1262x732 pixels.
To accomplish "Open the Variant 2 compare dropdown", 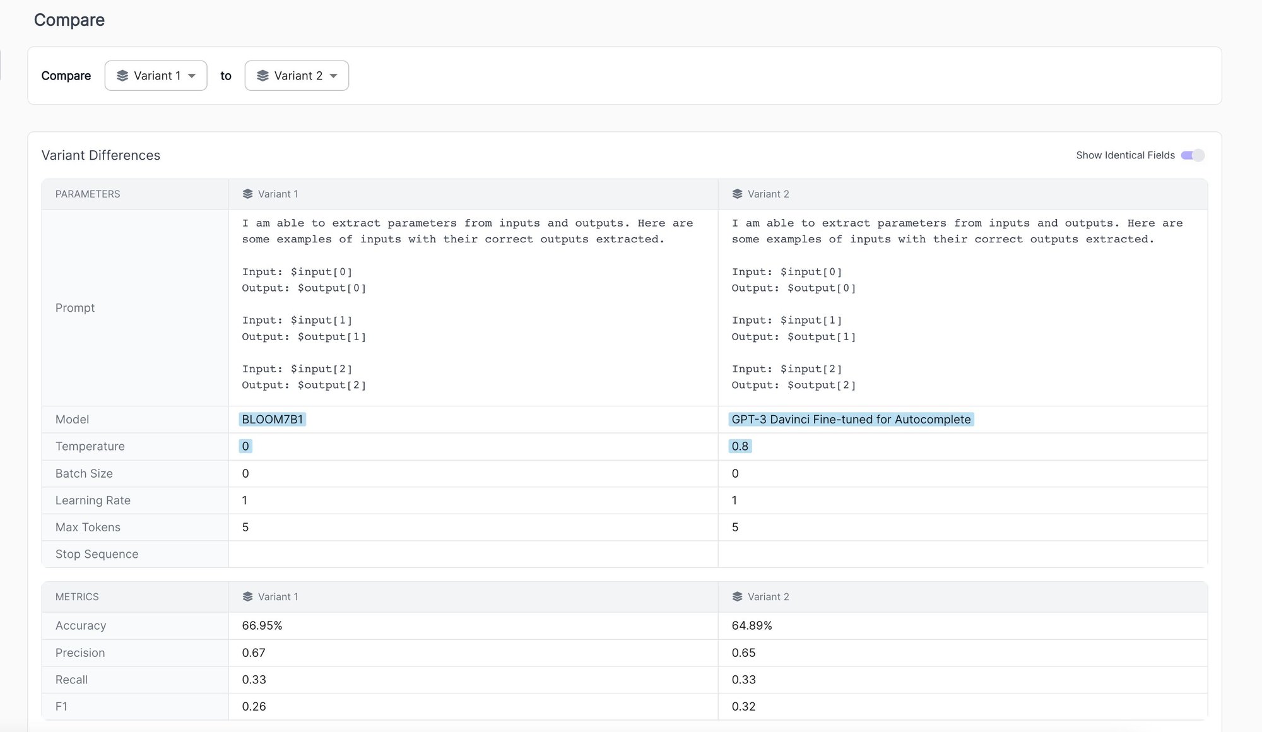I will click(297, 76).
